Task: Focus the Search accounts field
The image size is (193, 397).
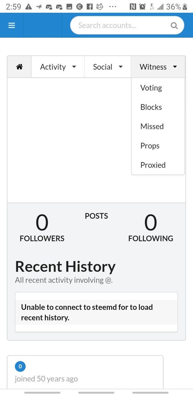Action: click(x=121, y=26)
